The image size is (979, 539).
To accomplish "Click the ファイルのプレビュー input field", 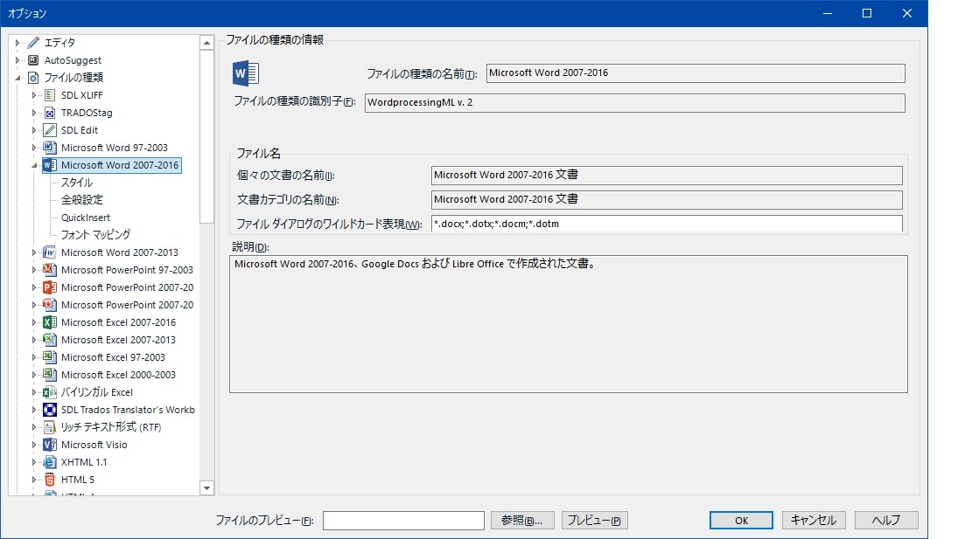I will point(403,521).
